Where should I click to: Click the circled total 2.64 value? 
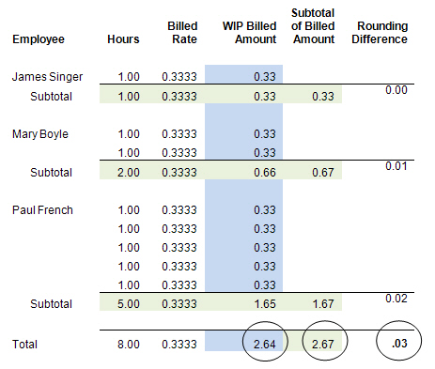click(x=265, y=345)
